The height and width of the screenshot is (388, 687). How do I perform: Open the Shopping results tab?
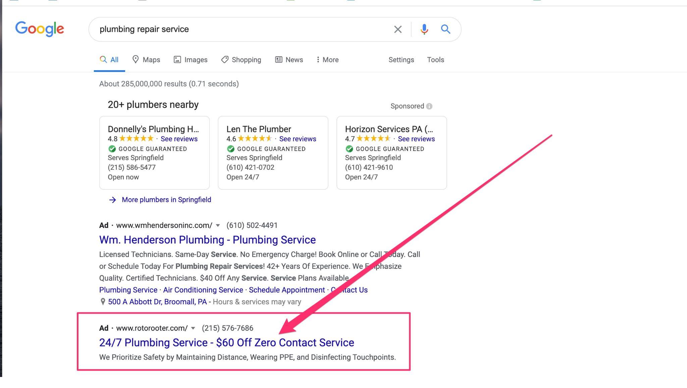[241, 60]
